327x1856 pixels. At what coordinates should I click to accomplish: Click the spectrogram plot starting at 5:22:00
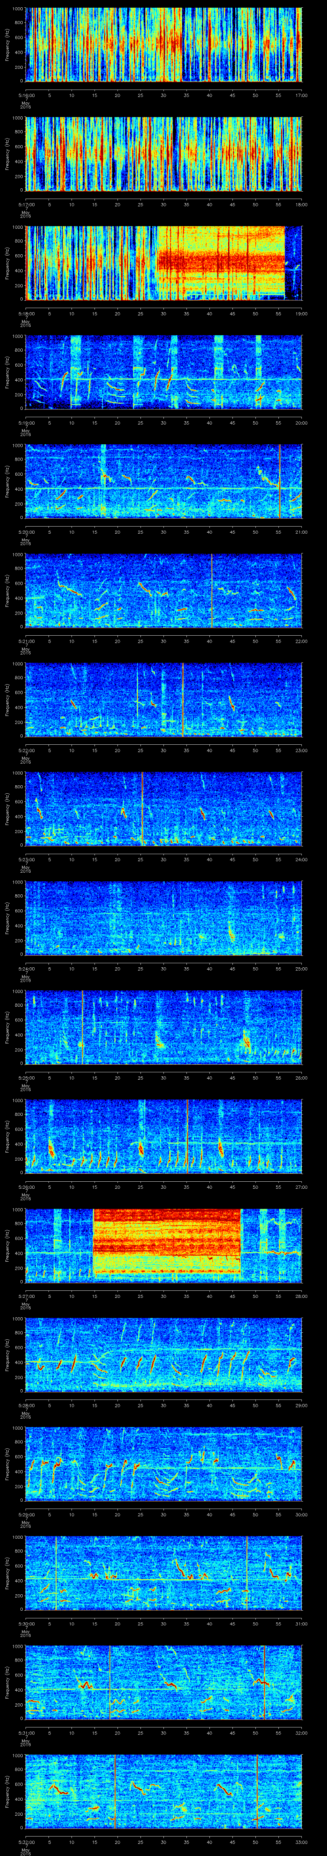[x=164, y=700]
